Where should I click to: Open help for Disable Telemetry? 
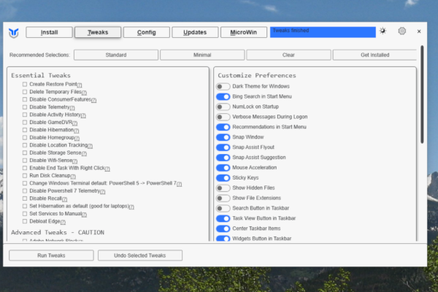click(x=72, y=108)
